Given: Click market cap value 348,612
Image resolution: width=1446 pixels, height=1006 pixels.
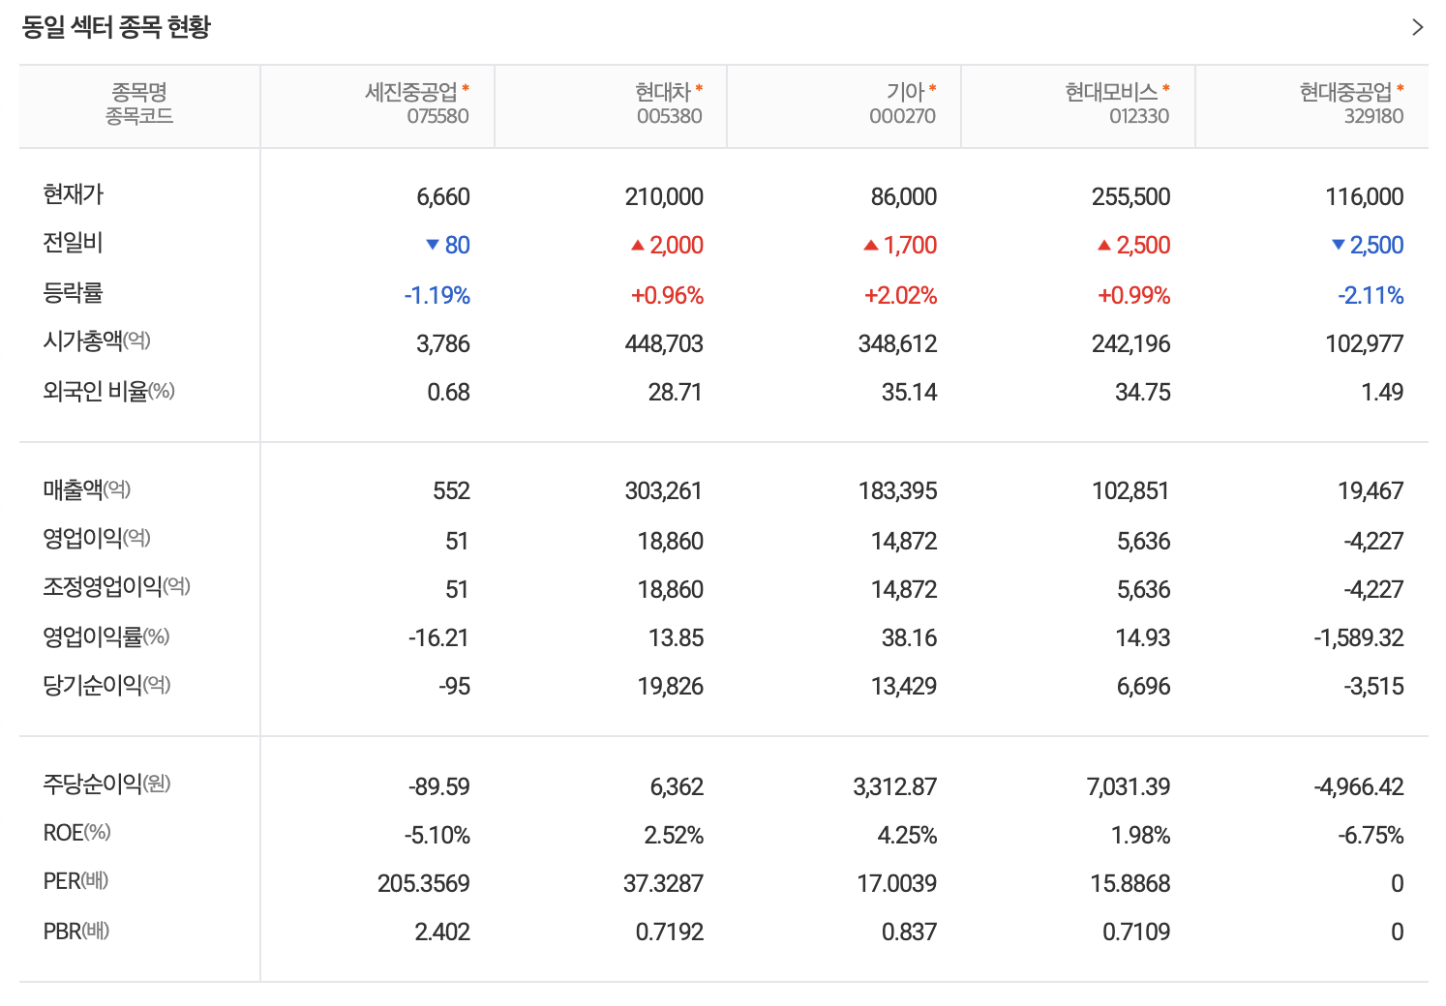Looking at the screenshot, I should [897, 343].
